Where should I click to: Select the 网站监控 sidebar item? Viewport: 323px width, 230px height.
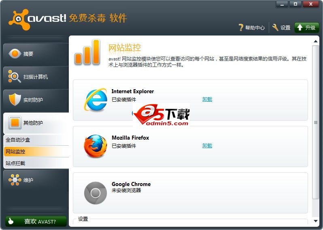click(x=36, y=152)
